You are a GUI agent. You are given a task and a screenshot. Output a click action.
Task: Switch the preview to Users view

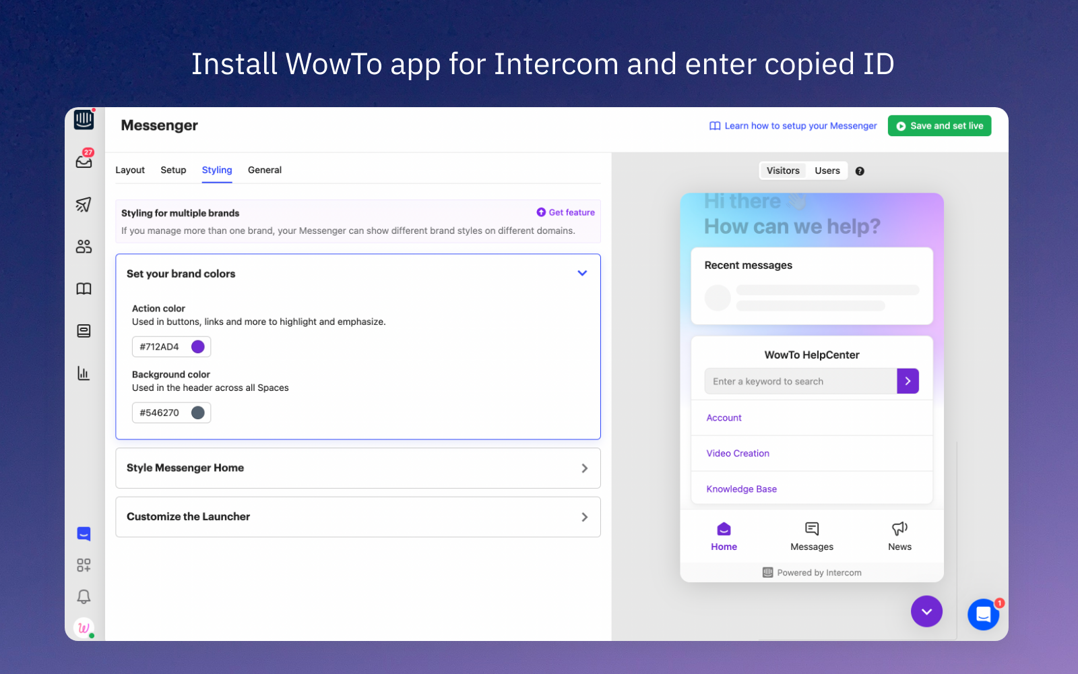(x=827, y=171)
